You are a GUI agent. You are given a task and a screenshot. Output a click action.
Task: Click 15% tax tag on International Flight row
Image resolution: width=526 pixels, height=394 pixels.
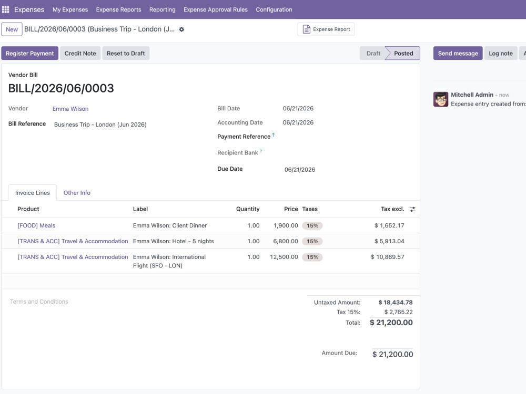(x=312, y=257)
